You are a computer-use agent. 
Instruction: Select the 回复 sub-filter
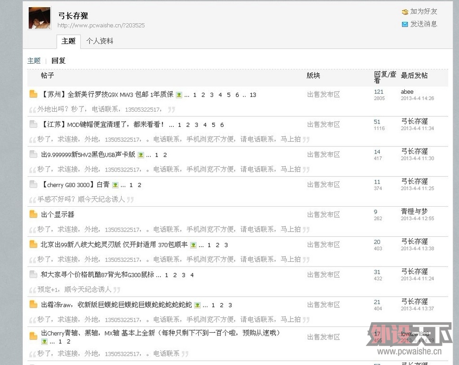(58, 60)
